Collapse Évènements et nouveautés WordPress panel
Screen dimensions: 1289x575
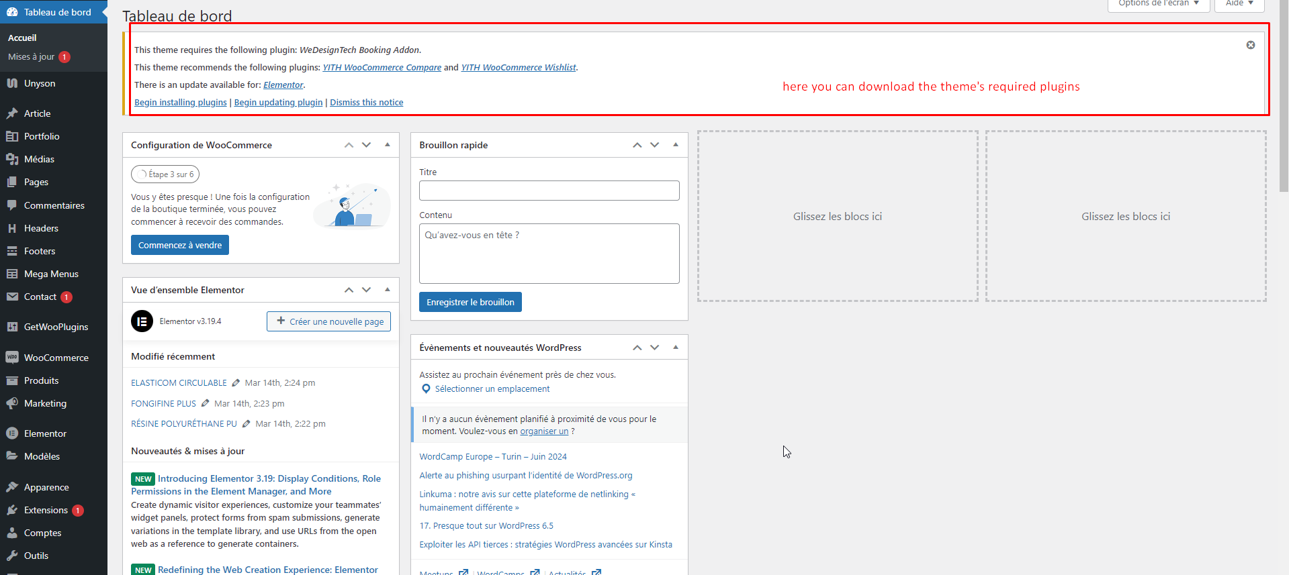tap(676, 348)
